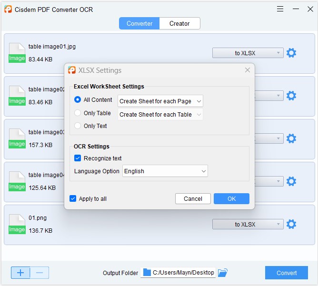Switch to the Creator tab
The width and height of the screenshot is (318, 286).
179,23
